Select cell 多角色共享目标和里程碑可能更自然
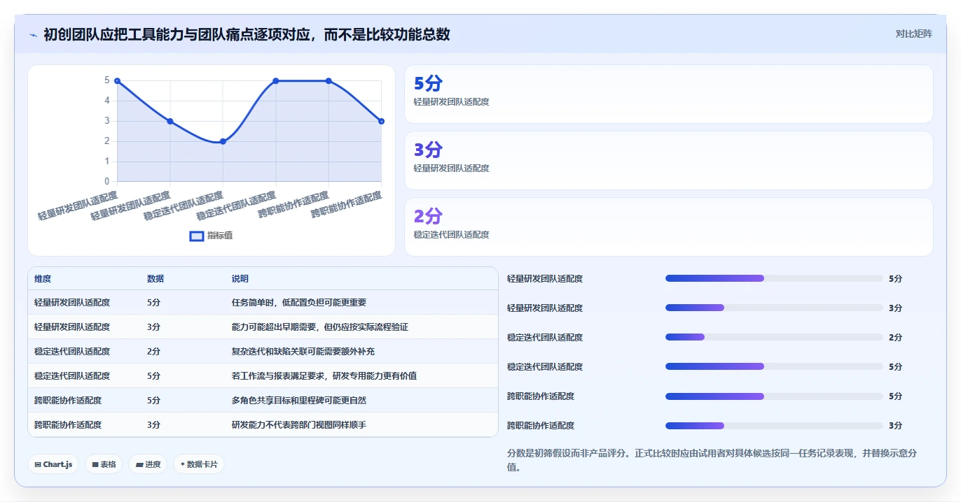 (x=299, y=401)
